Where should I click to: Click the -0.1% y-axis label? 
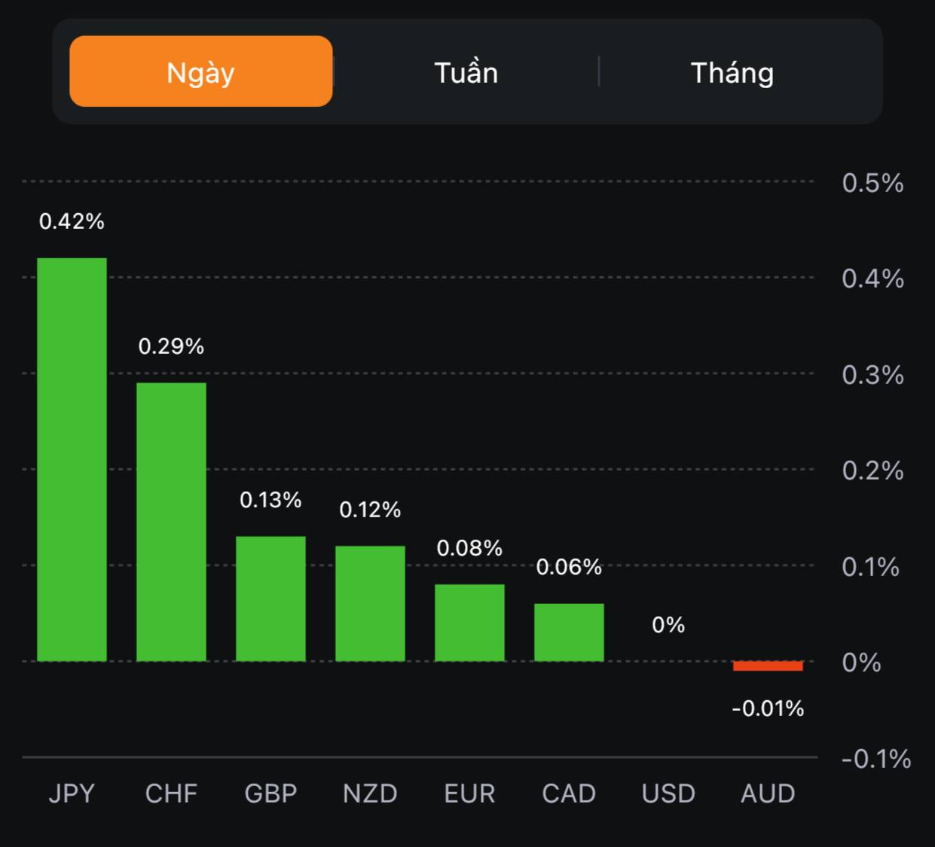click(x=875, y=759)
